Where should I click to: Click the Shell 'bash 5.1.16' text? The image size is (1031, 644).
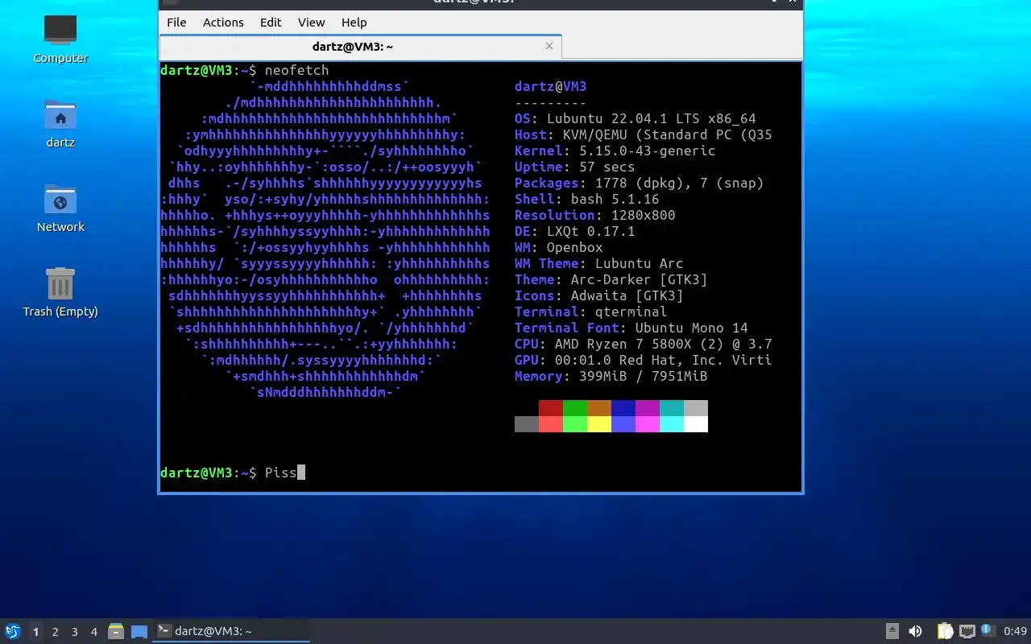[615, 199]
